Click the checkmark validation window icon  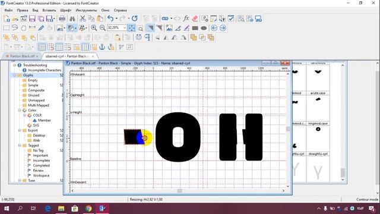point(231,18)
